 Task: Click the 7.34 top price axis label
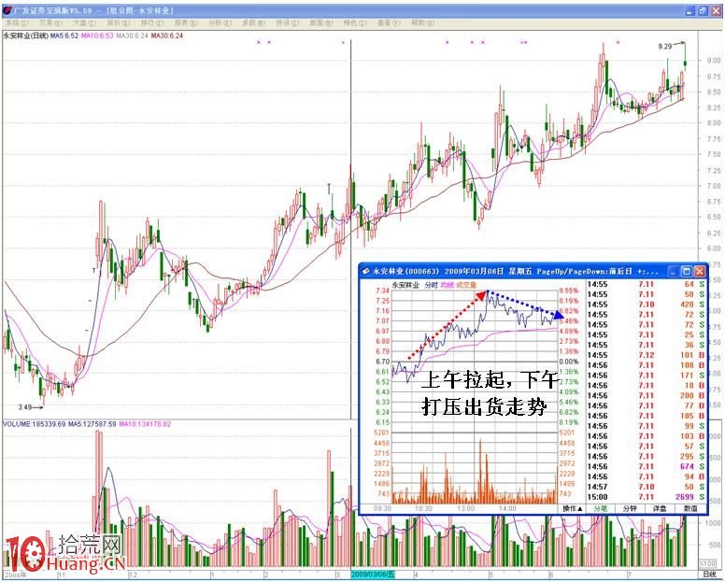tap(382, 291)
